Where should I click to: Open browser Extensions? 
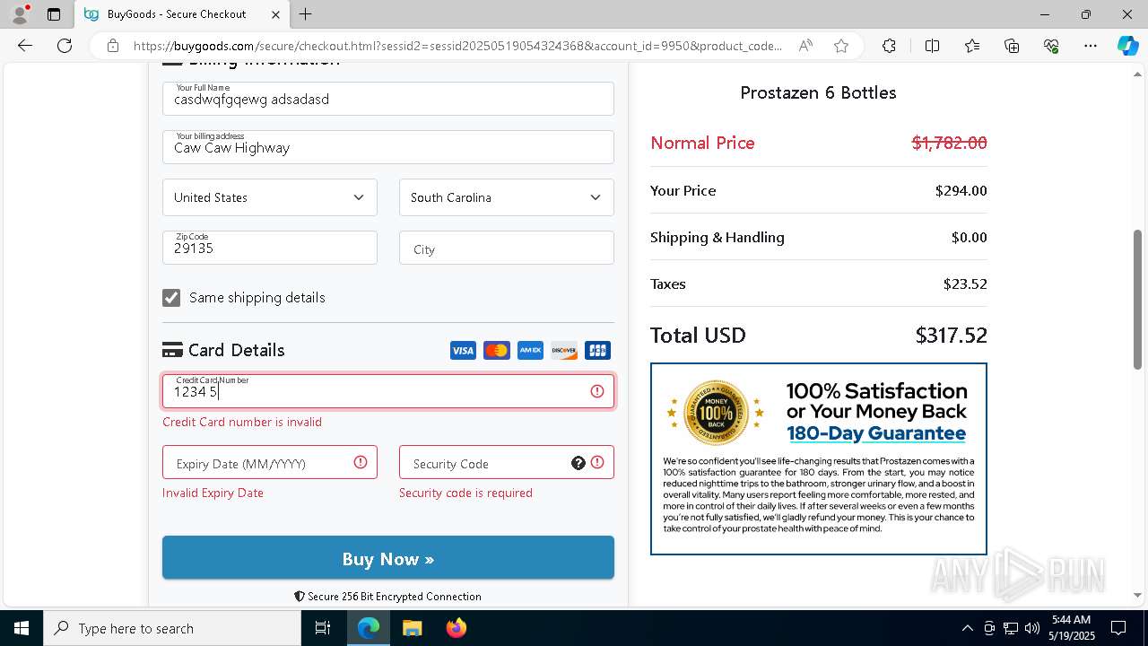889,46
